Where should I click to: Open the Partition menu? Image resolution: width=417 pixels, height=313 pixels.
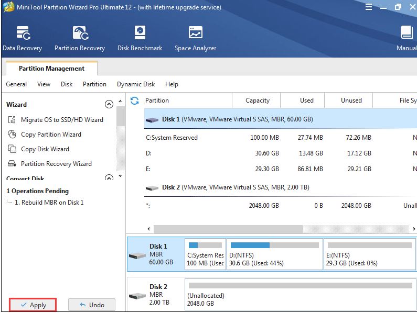tap(94, 84)
